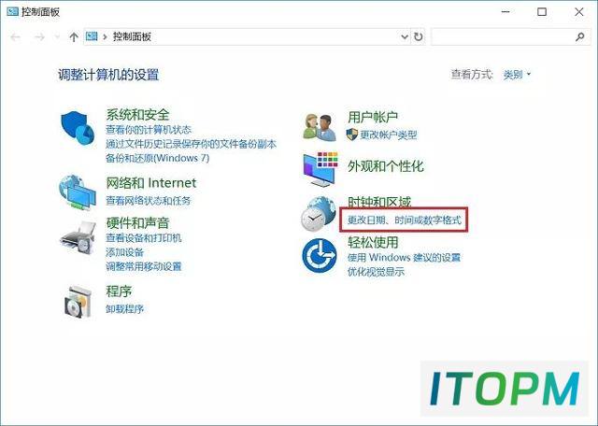Open 用户帐户 category

pyautogui.click(x=373, y=117)
